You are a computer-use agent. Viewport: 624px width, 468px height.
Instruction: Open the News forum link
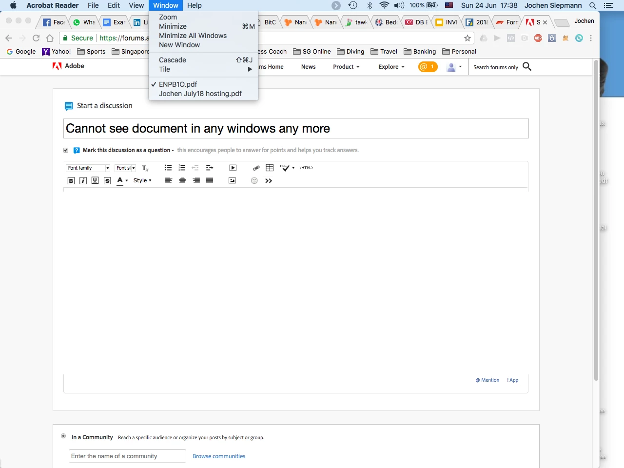click(308, 67)
